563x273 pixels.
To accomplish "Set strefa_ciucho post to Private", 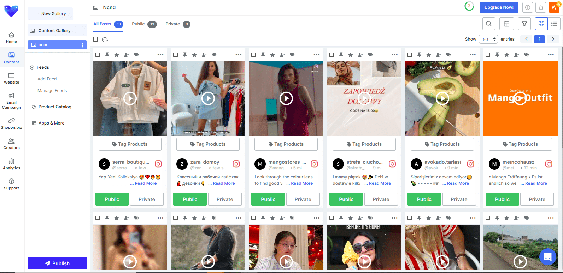I will [x=381, y=199].
